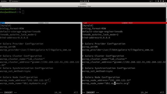This screenshot has width=167, height=94.
Task: Click '# Galera Cluster Configuration' in the db1 pane
Action: [x=21, y=56]
